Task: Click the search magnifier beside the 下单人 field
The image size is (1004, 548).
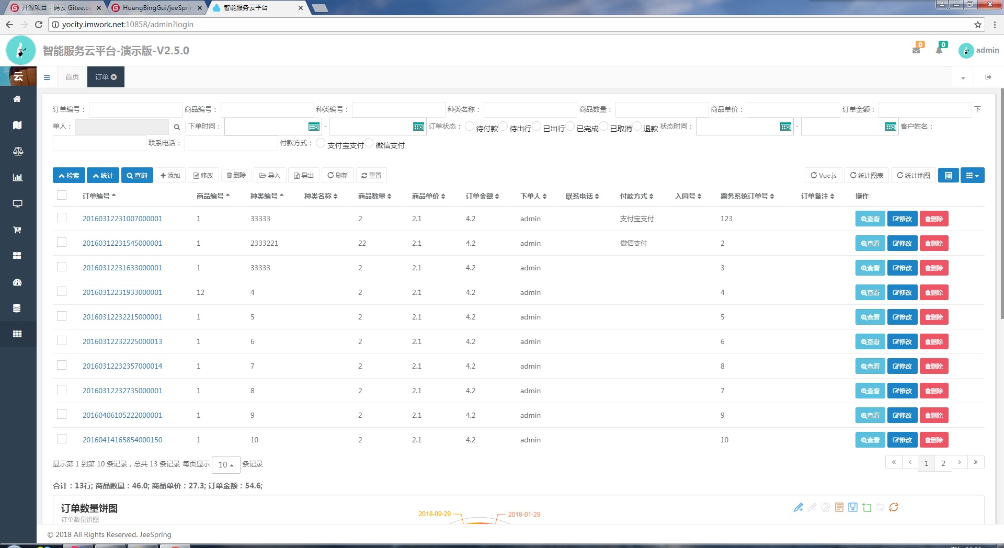Action: coord(177,127)
